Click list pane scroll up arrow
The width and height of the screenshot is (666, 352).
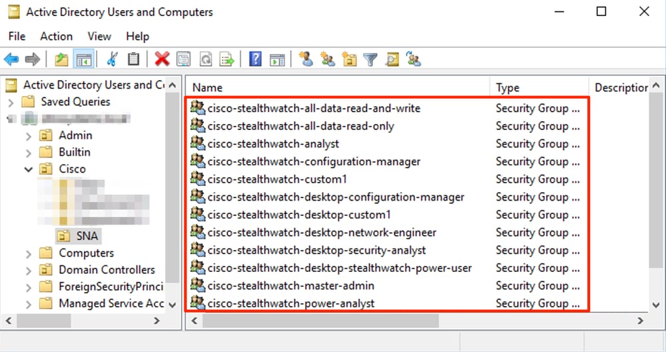(x=656, y=86)
